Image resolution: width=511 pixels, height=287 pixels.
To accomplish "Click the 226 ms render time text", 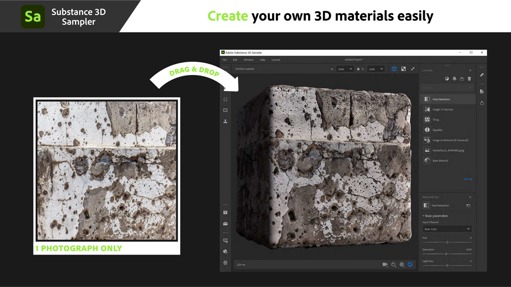I will [x=241, y=265].
